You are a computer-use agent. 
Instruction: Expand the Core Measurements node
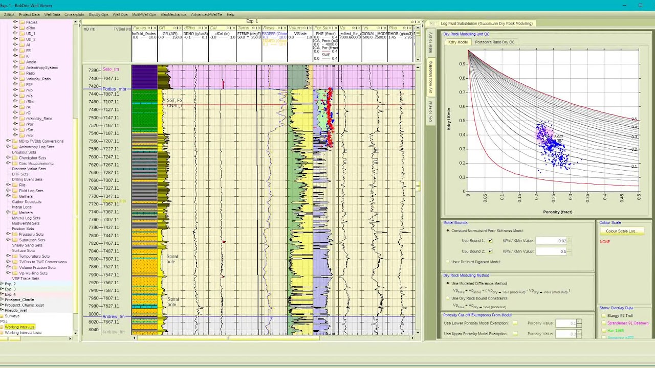click(8, 164)
